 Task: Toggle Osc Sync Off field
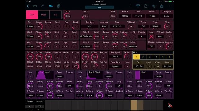90,26
